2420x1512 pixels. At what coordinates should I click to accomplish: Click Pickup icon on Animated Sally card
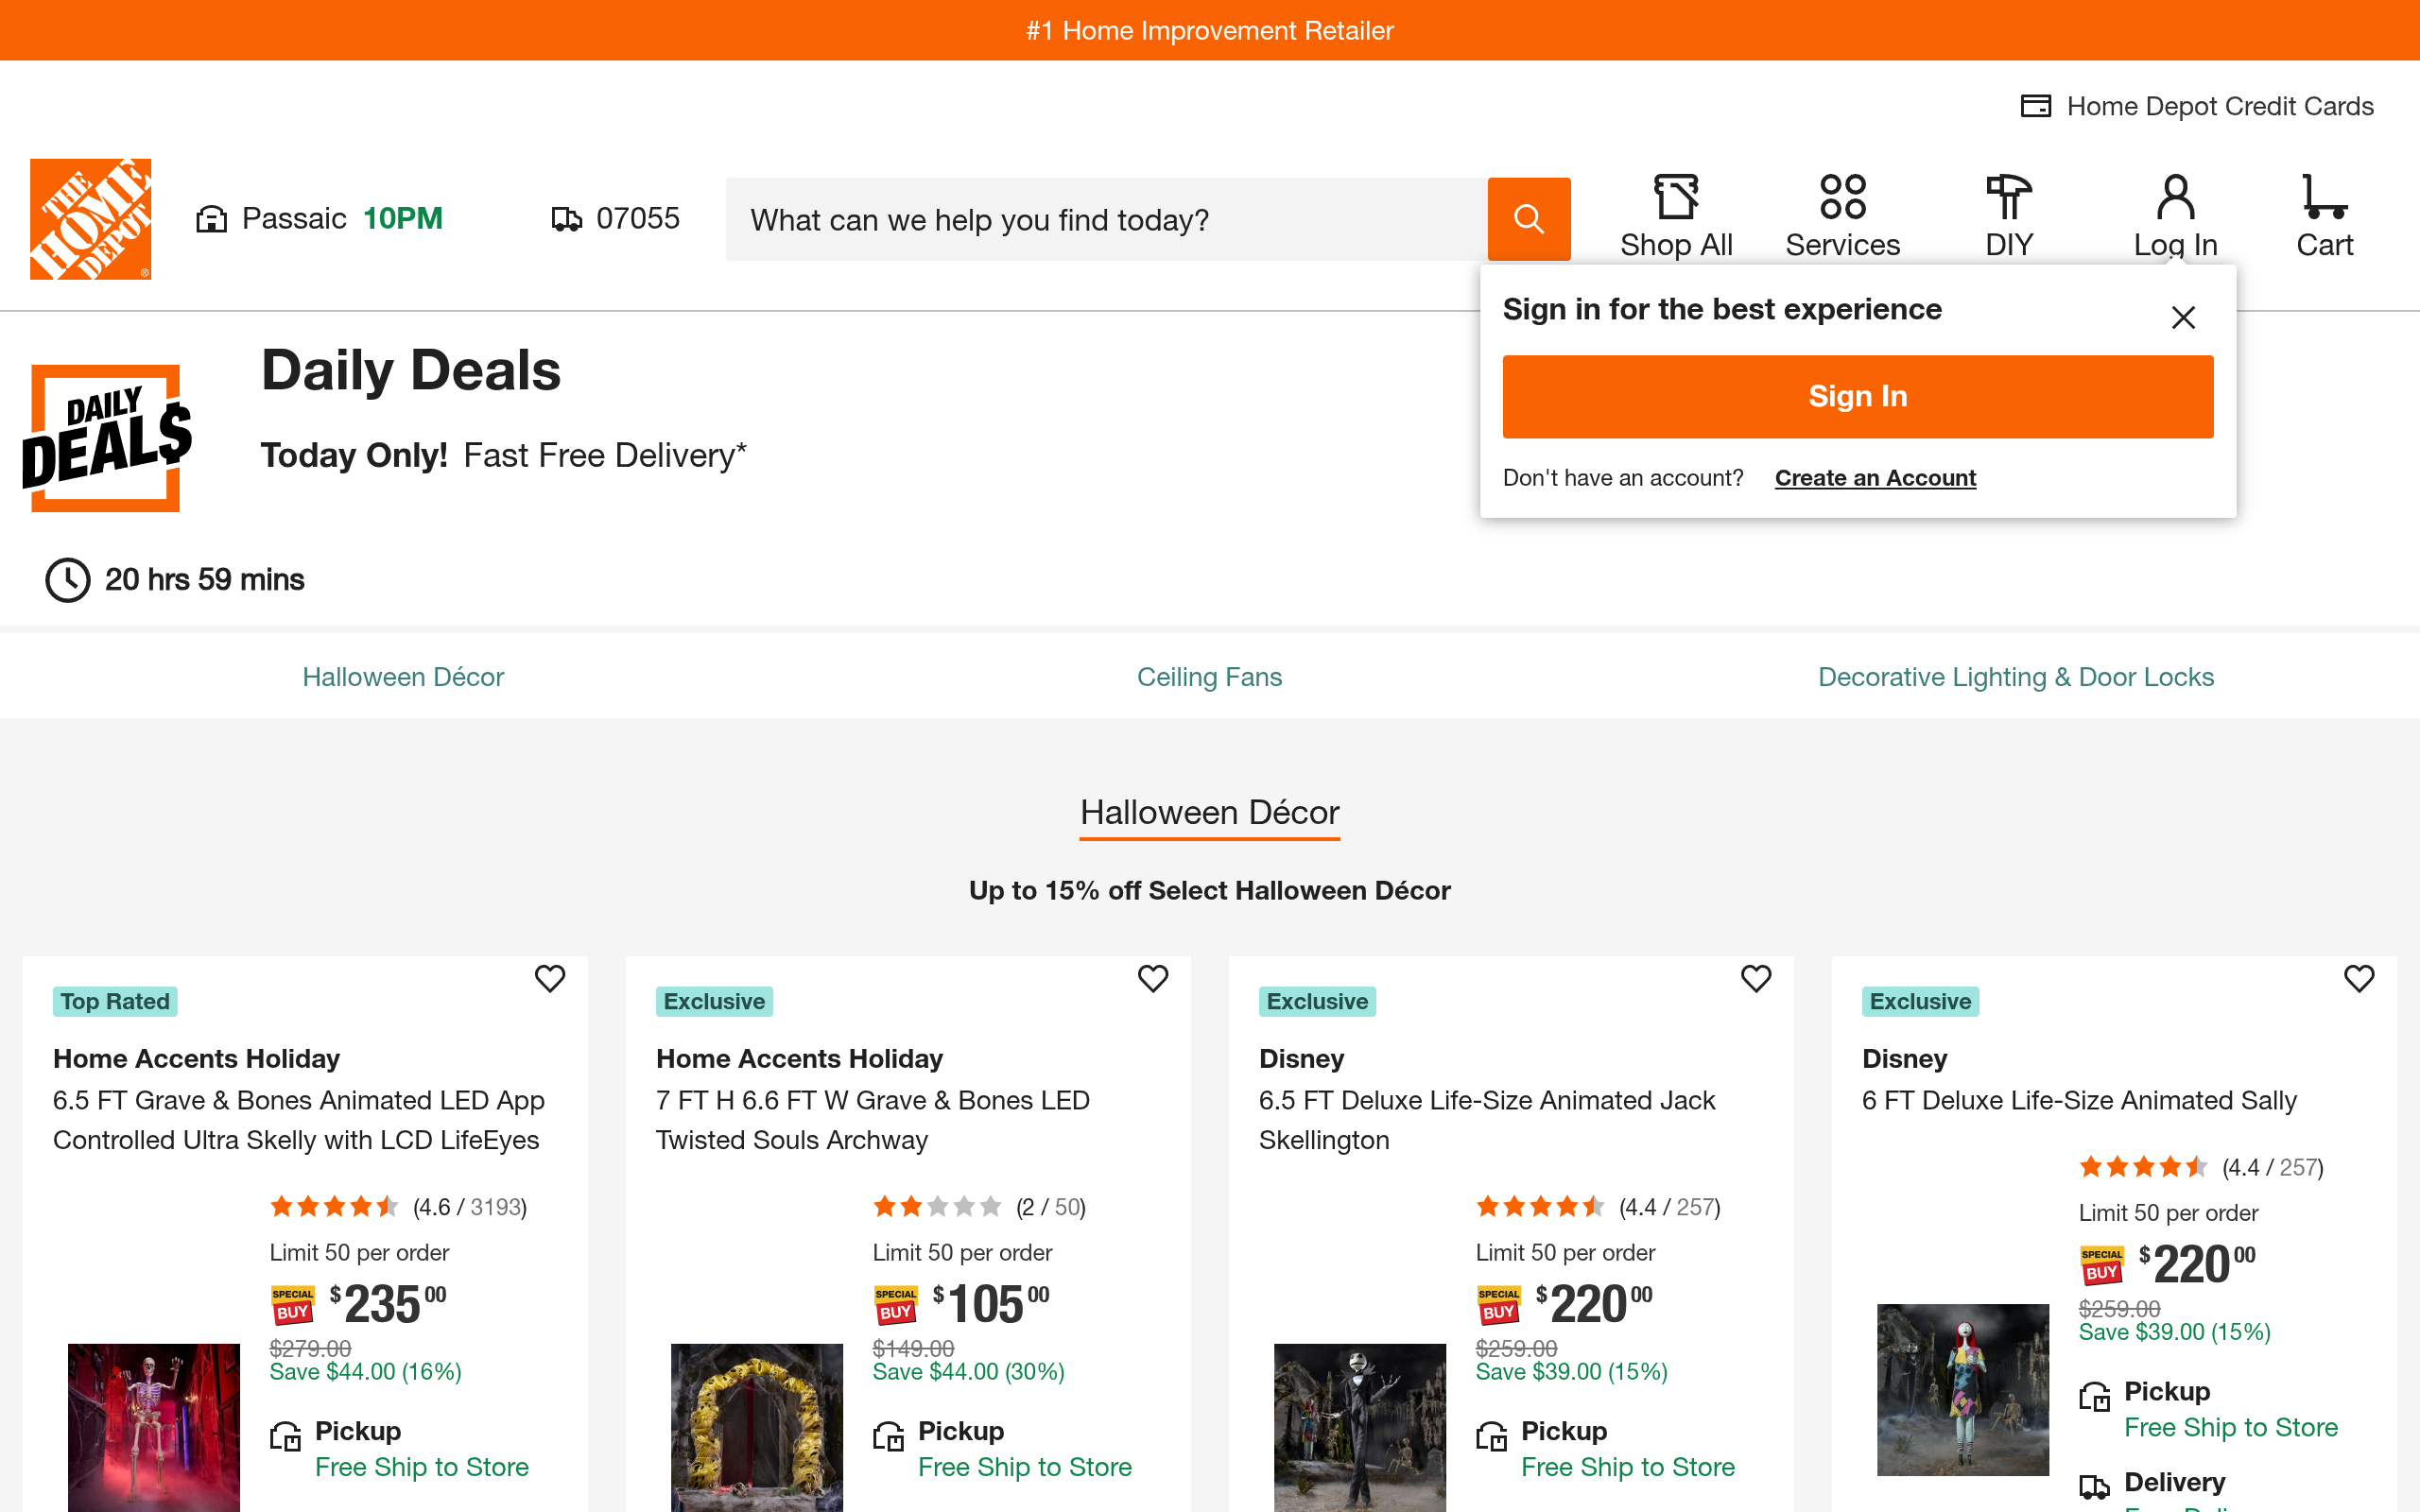2094,1396
